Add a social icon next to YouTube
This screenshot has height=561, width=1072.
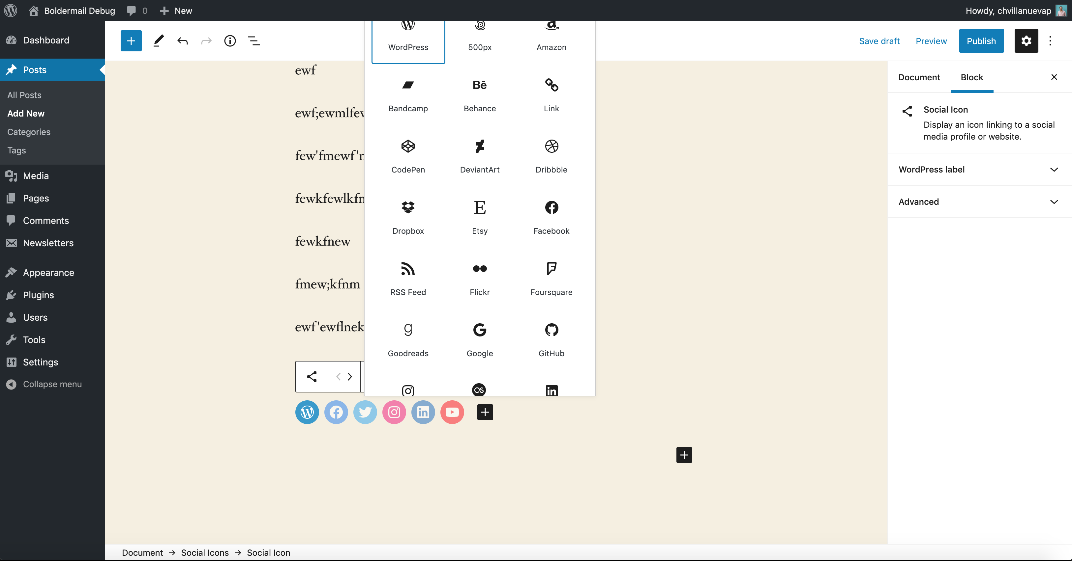pos(485,412)
